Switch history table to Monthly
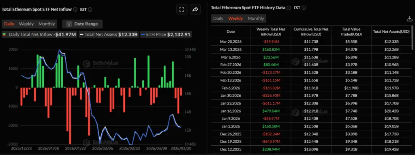The height and width of the screenshot is (155, 415). [256, 19]
